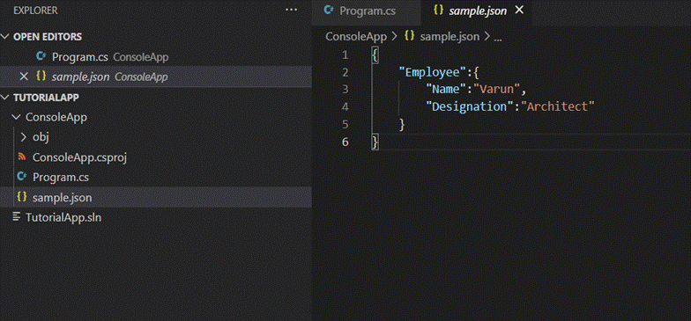Click ConsoleApp in the breadcrumb
Screen dimensions: 691x321
coord(356,37)
